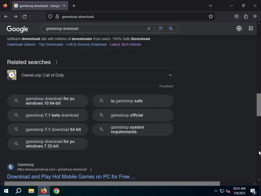The height and width of the screenshot is (196, 261).
Task: Open the list all tabs dropdown
Action: pyautogui.click(x=210, y=6)
